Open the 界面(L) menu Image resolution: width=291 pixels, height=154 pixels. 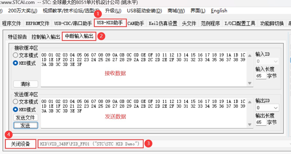[198, 11]
